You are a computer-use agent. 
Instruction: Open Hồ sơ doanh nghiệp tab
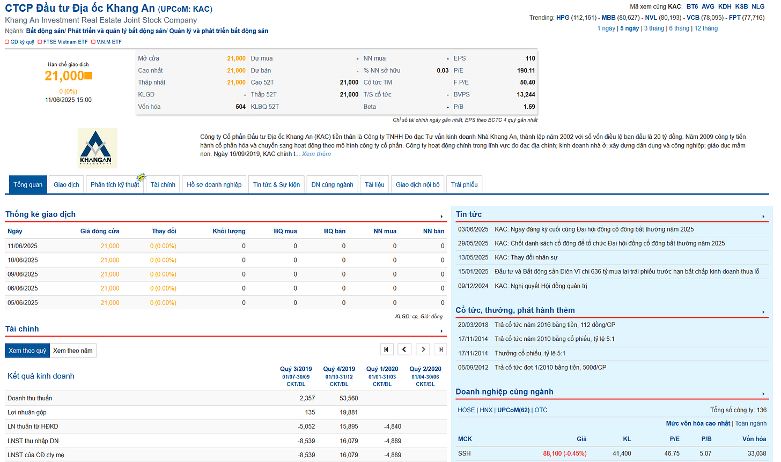tap(214, 184)
